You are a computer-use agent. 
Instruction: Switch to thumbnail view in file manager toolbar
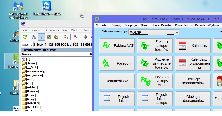49,37
